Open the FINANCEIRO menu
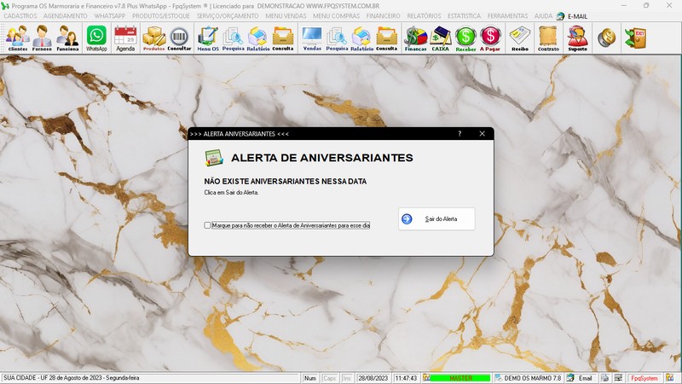Screen dimensions: 682x384 tap(383, 16)
